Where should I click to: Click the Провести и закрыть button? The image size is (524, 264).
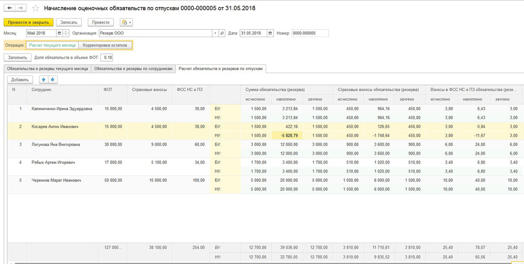point(28,22)
